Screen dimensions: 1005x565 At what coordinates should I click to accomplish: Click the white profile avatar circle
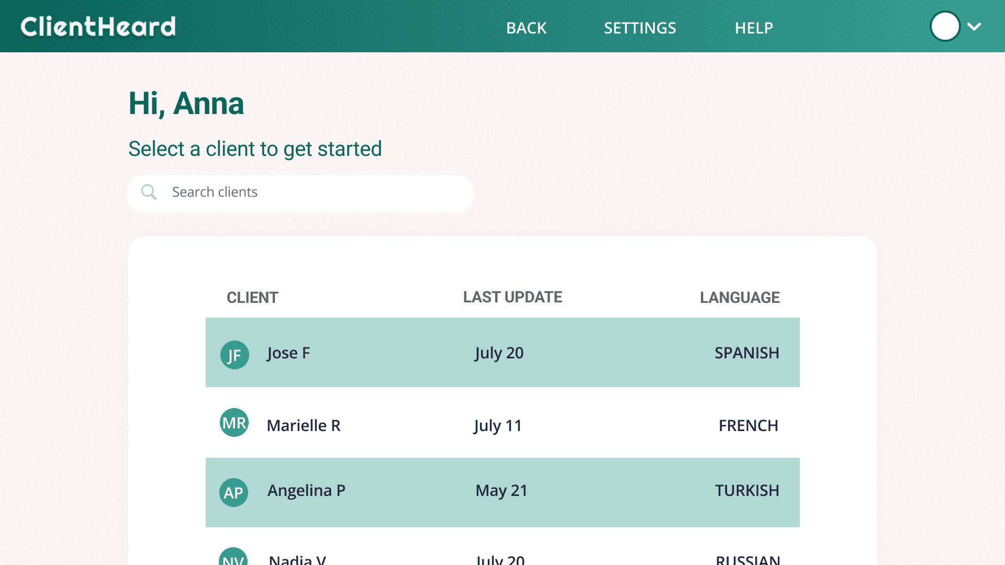944,26
